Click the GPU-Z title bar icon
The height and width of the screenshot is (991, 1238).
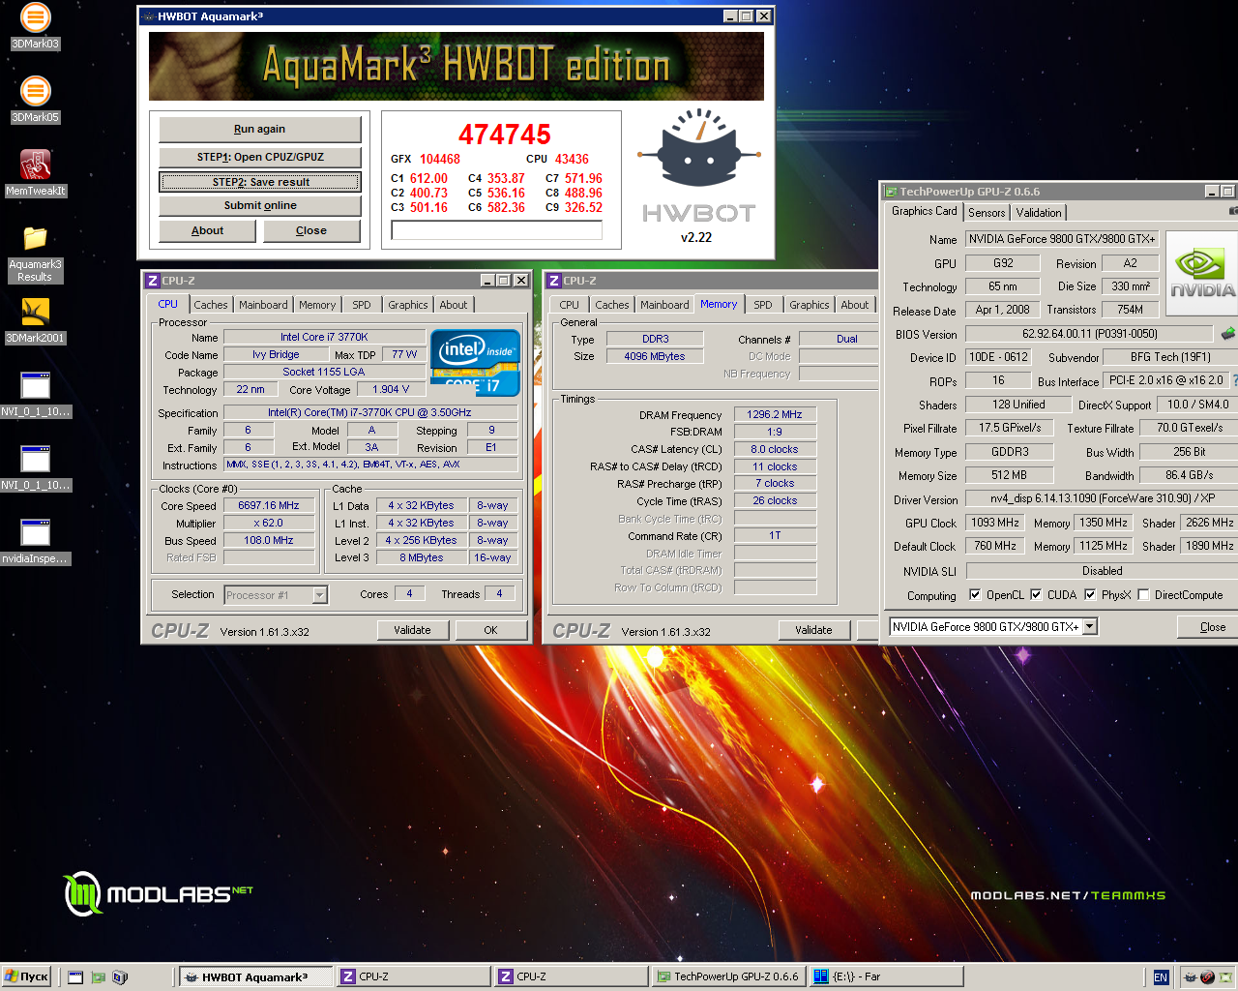(x=891, y=192)
